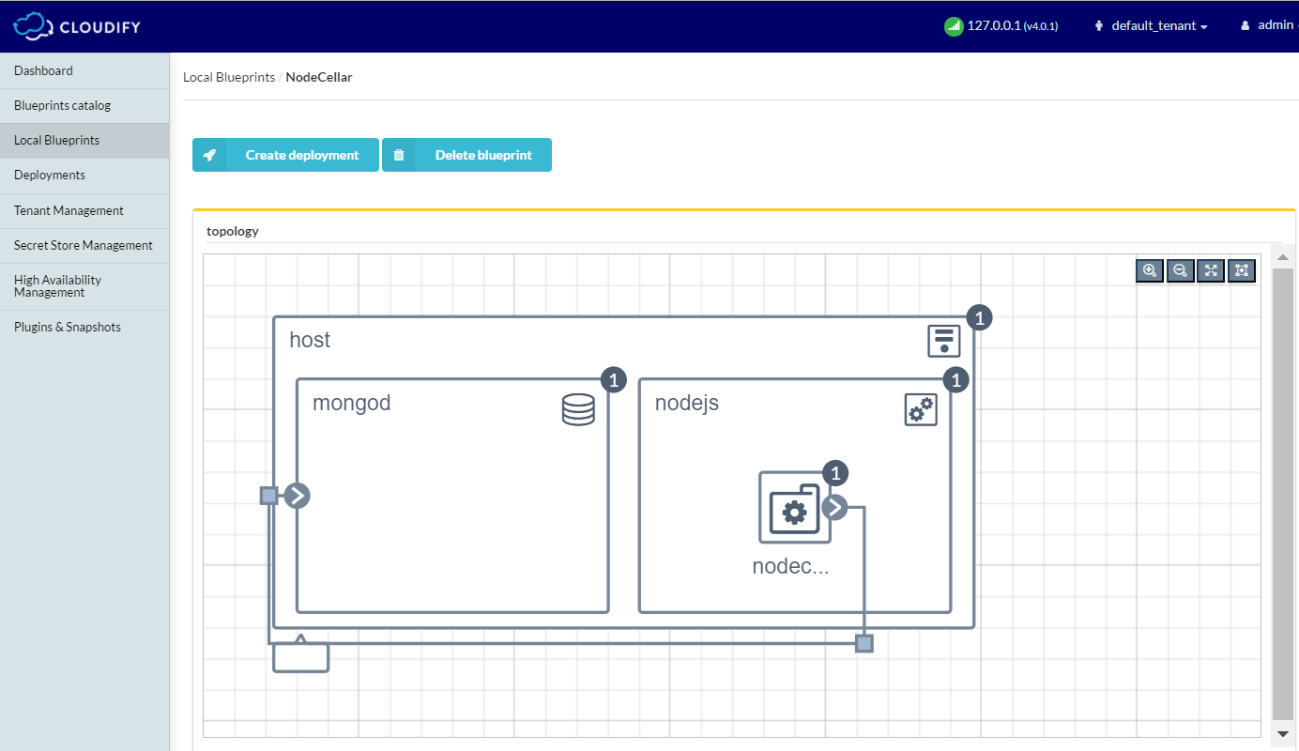Open the admin user menu
This screenshot has height=751, width=1299.
tap(1267, 25)
